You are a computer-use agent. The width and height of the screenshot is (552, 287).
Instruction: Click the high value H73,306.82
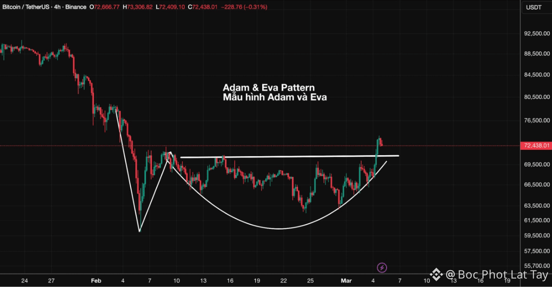pyautogui.click(x=138, y=7)
